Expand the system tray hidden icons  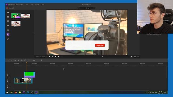[x=147, y=92]
